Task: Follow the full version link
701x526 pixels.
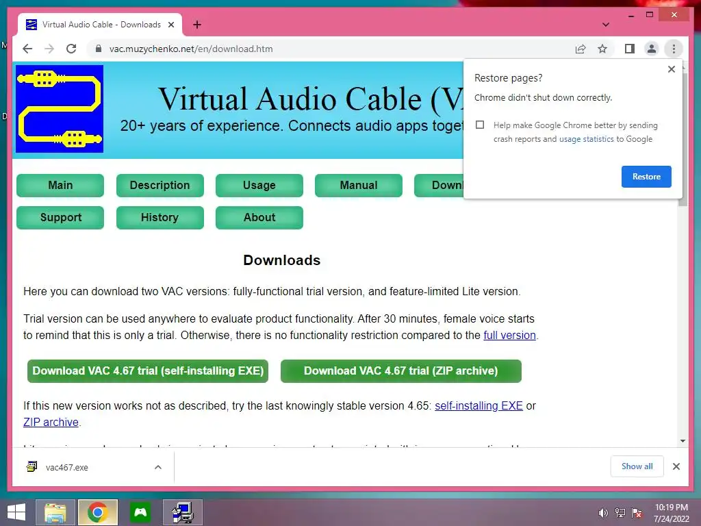Action: point(509,336)
